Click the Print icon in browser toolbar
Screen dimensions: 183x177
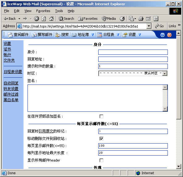coord(141,19)
